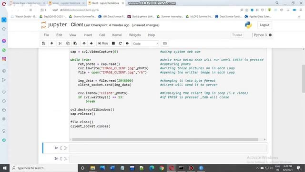The height and width of the screenshot is (172, 305).
Task: Select the Client Jupyter Notebook tab
Action: pyautogui.click(x=106, y=3)
